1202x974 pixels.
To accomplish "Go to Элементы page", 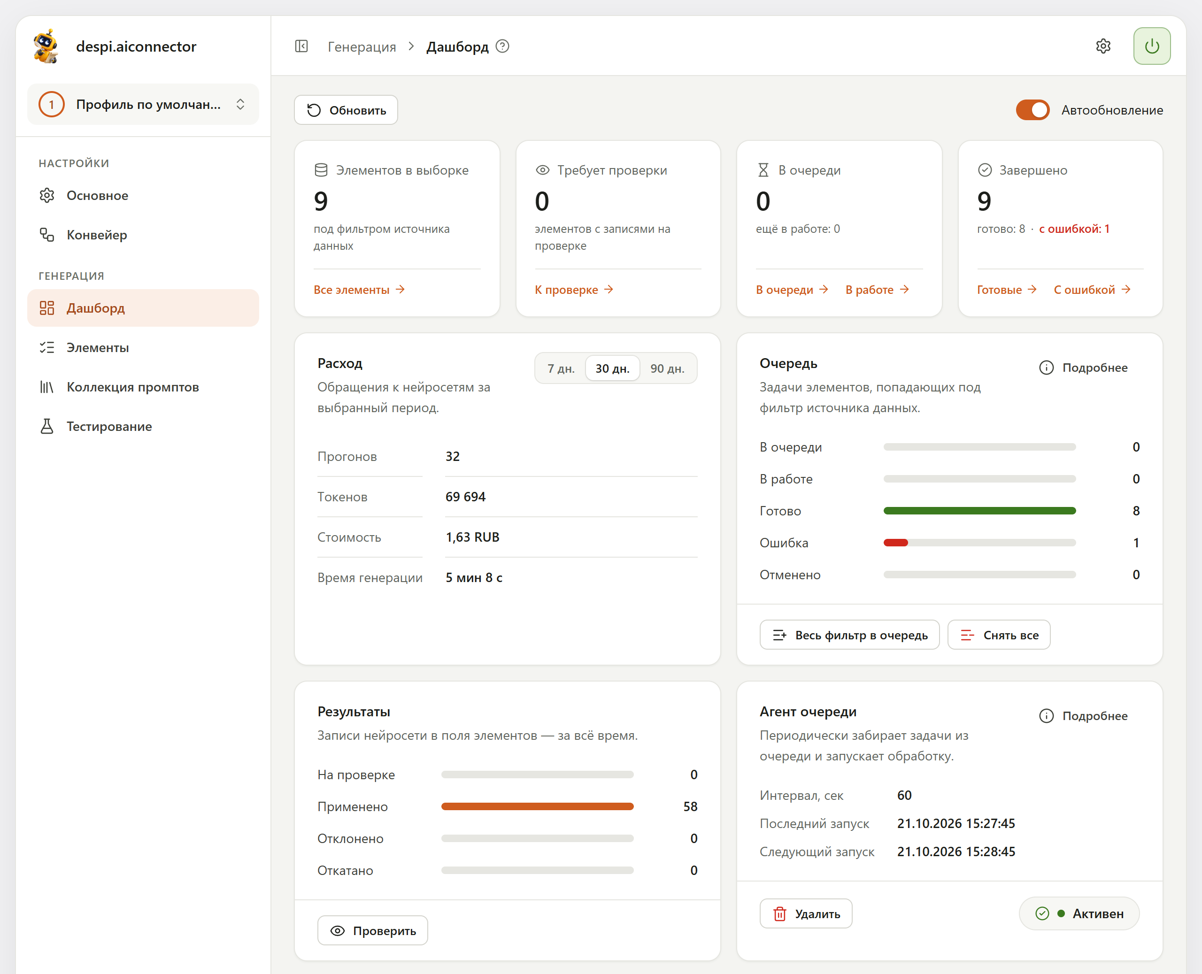I will click(143, 347).
